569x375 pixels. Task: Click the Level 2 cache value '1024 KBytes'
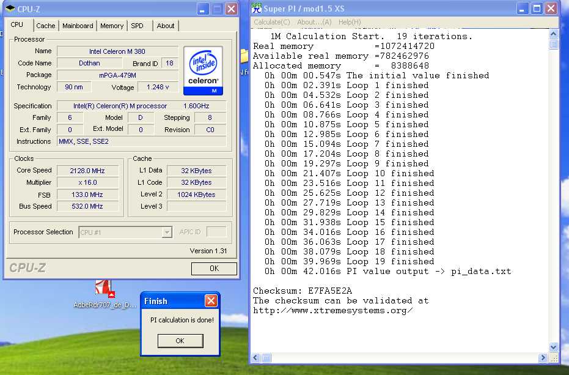196,195
